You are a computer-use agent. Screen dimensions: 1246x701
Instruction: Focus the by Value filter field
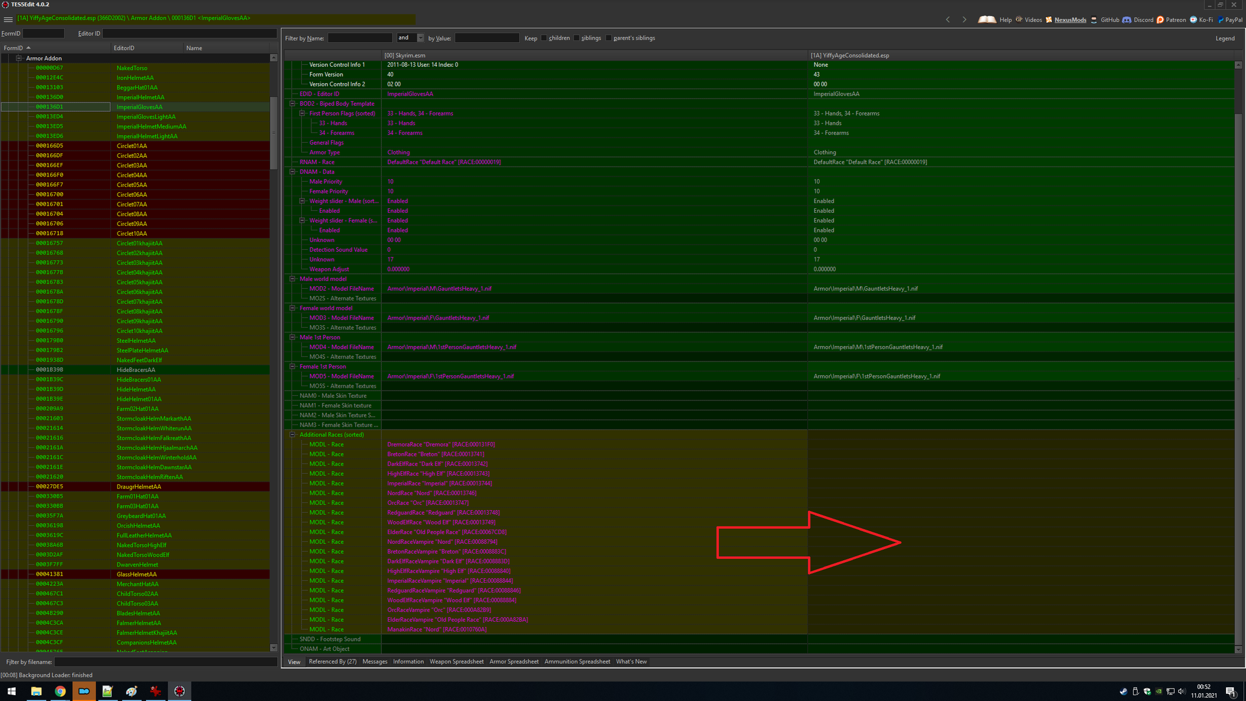point(487,38)
